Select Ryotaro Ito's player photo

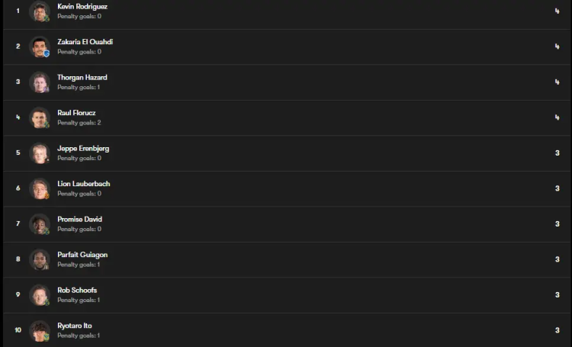(x=39, y=330)
